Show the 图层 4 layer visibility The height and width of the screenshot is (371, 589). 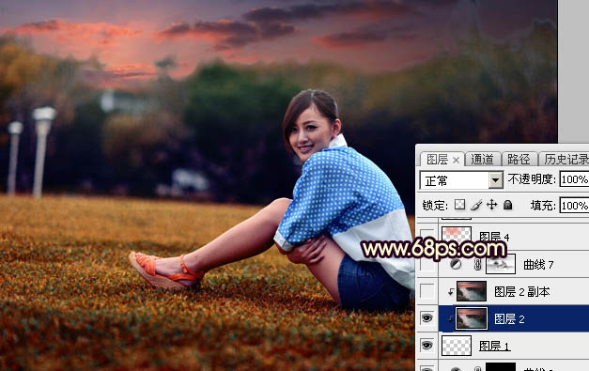426,237
